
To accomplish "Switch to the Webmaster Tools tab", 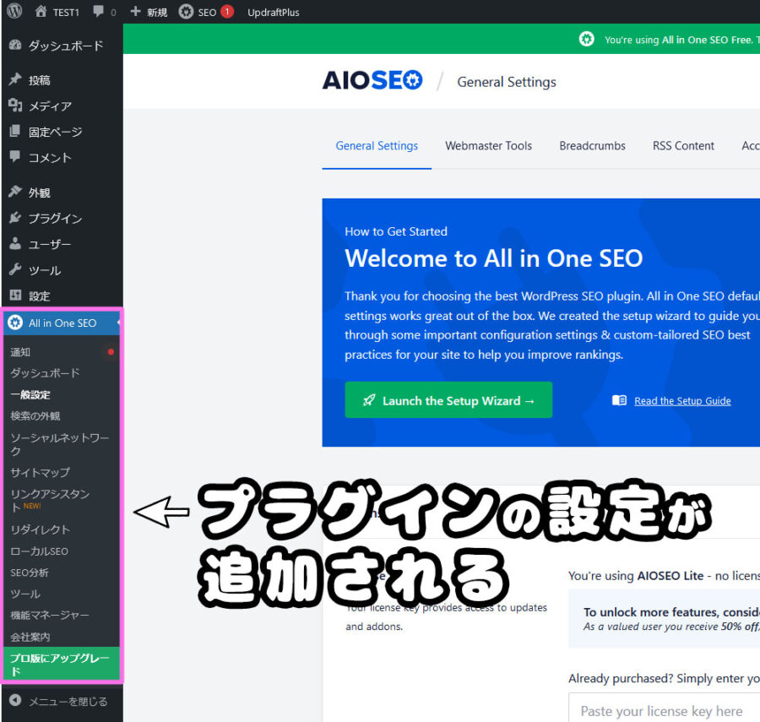I will coord(488,146).
